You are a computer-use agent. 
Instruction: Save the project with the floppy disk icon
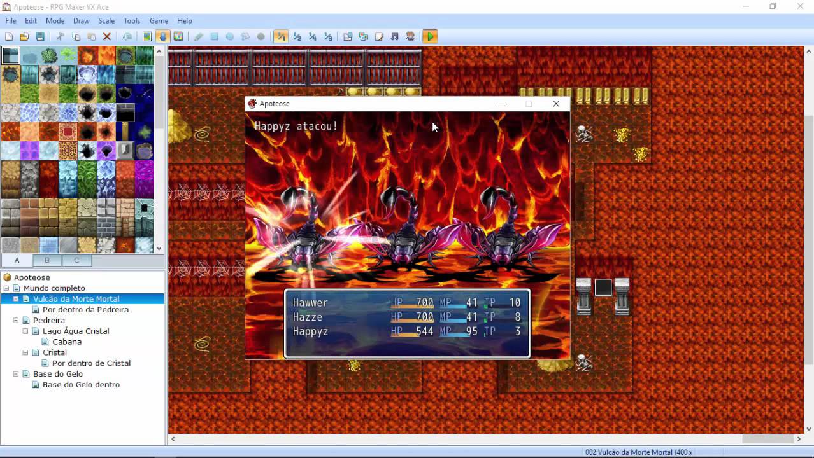(40, 36)
